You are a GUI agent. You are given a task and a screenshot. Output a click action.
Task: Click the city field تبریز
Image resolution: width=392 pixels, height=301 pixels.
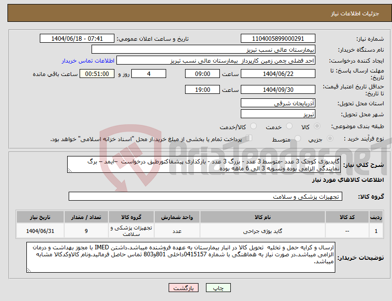pyautogui.click(x=278, y=114)
